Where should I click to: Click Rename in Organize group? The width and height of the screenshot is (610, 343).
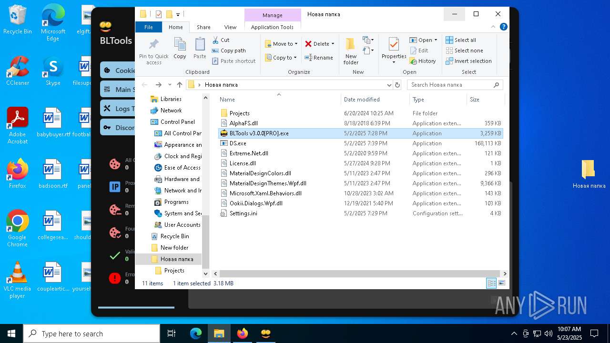319,58
